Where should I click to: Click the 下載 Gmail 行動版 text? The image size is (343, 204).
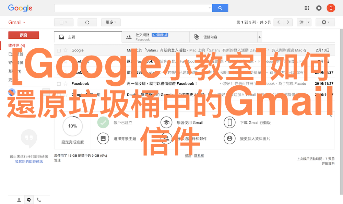pos(255,123)
